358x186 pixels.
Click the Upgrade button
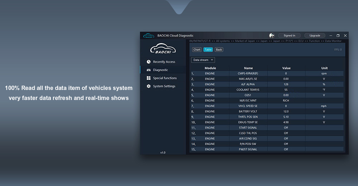(315, 36)
